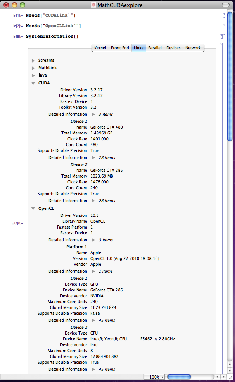Viewport: 235px width, 382px height.
Task: Click the scroll right arrow
Action: coord(223,377)
